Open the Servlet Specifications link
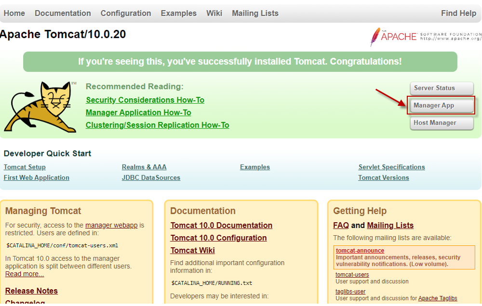The height and width of the screenshot is (306, 482). [x=391, y=167]
